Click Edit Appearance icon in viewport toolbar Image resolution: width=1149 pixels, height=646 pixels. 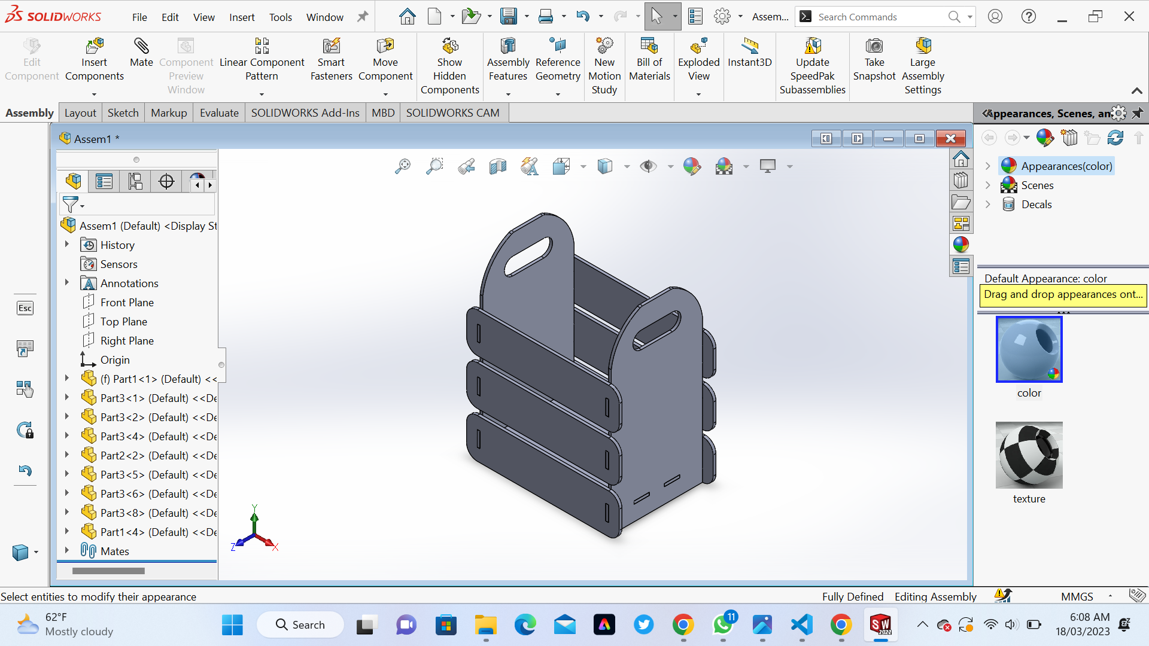click(x=692, y=166)
